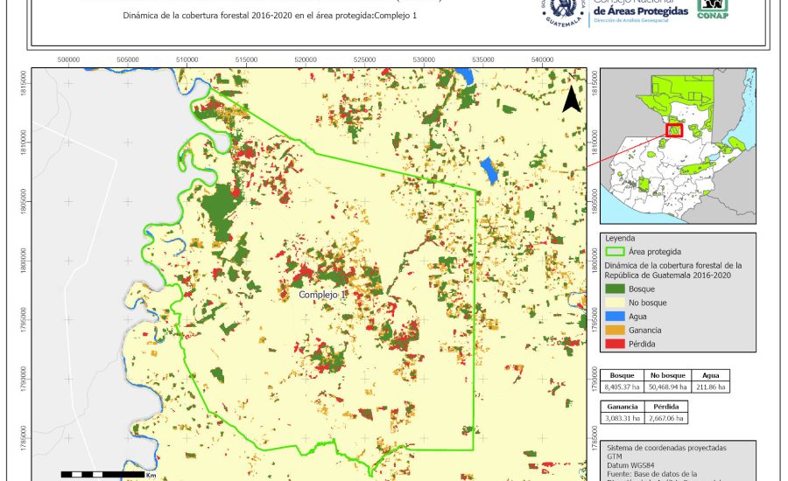This screenshot has height=481, width=788.
Task: Select the Agua blue legend swatch
Action: point(618,316)
